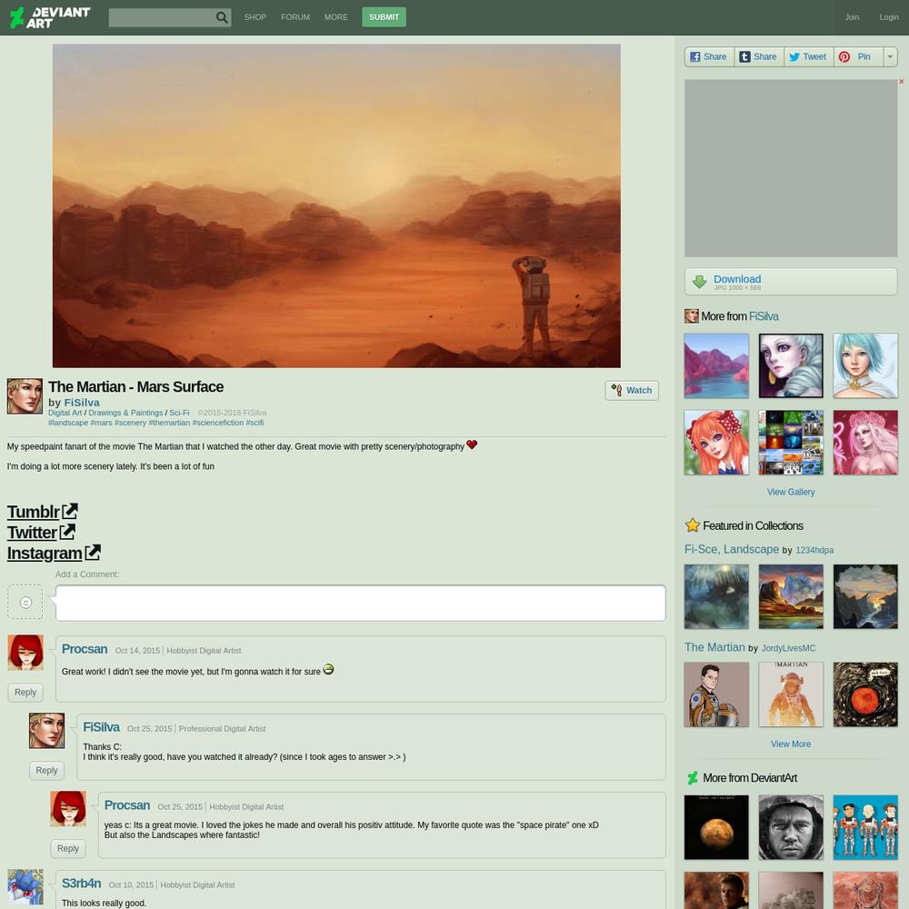This screenshot has height=909, width=909.
Task: Open The Martian collection link
Action: point(714,647)
